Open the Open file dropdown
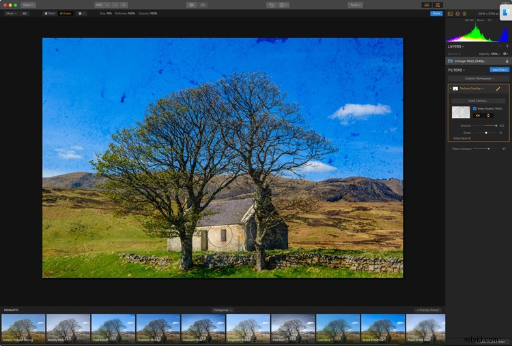Screen dimensions: 512x346 28,5
